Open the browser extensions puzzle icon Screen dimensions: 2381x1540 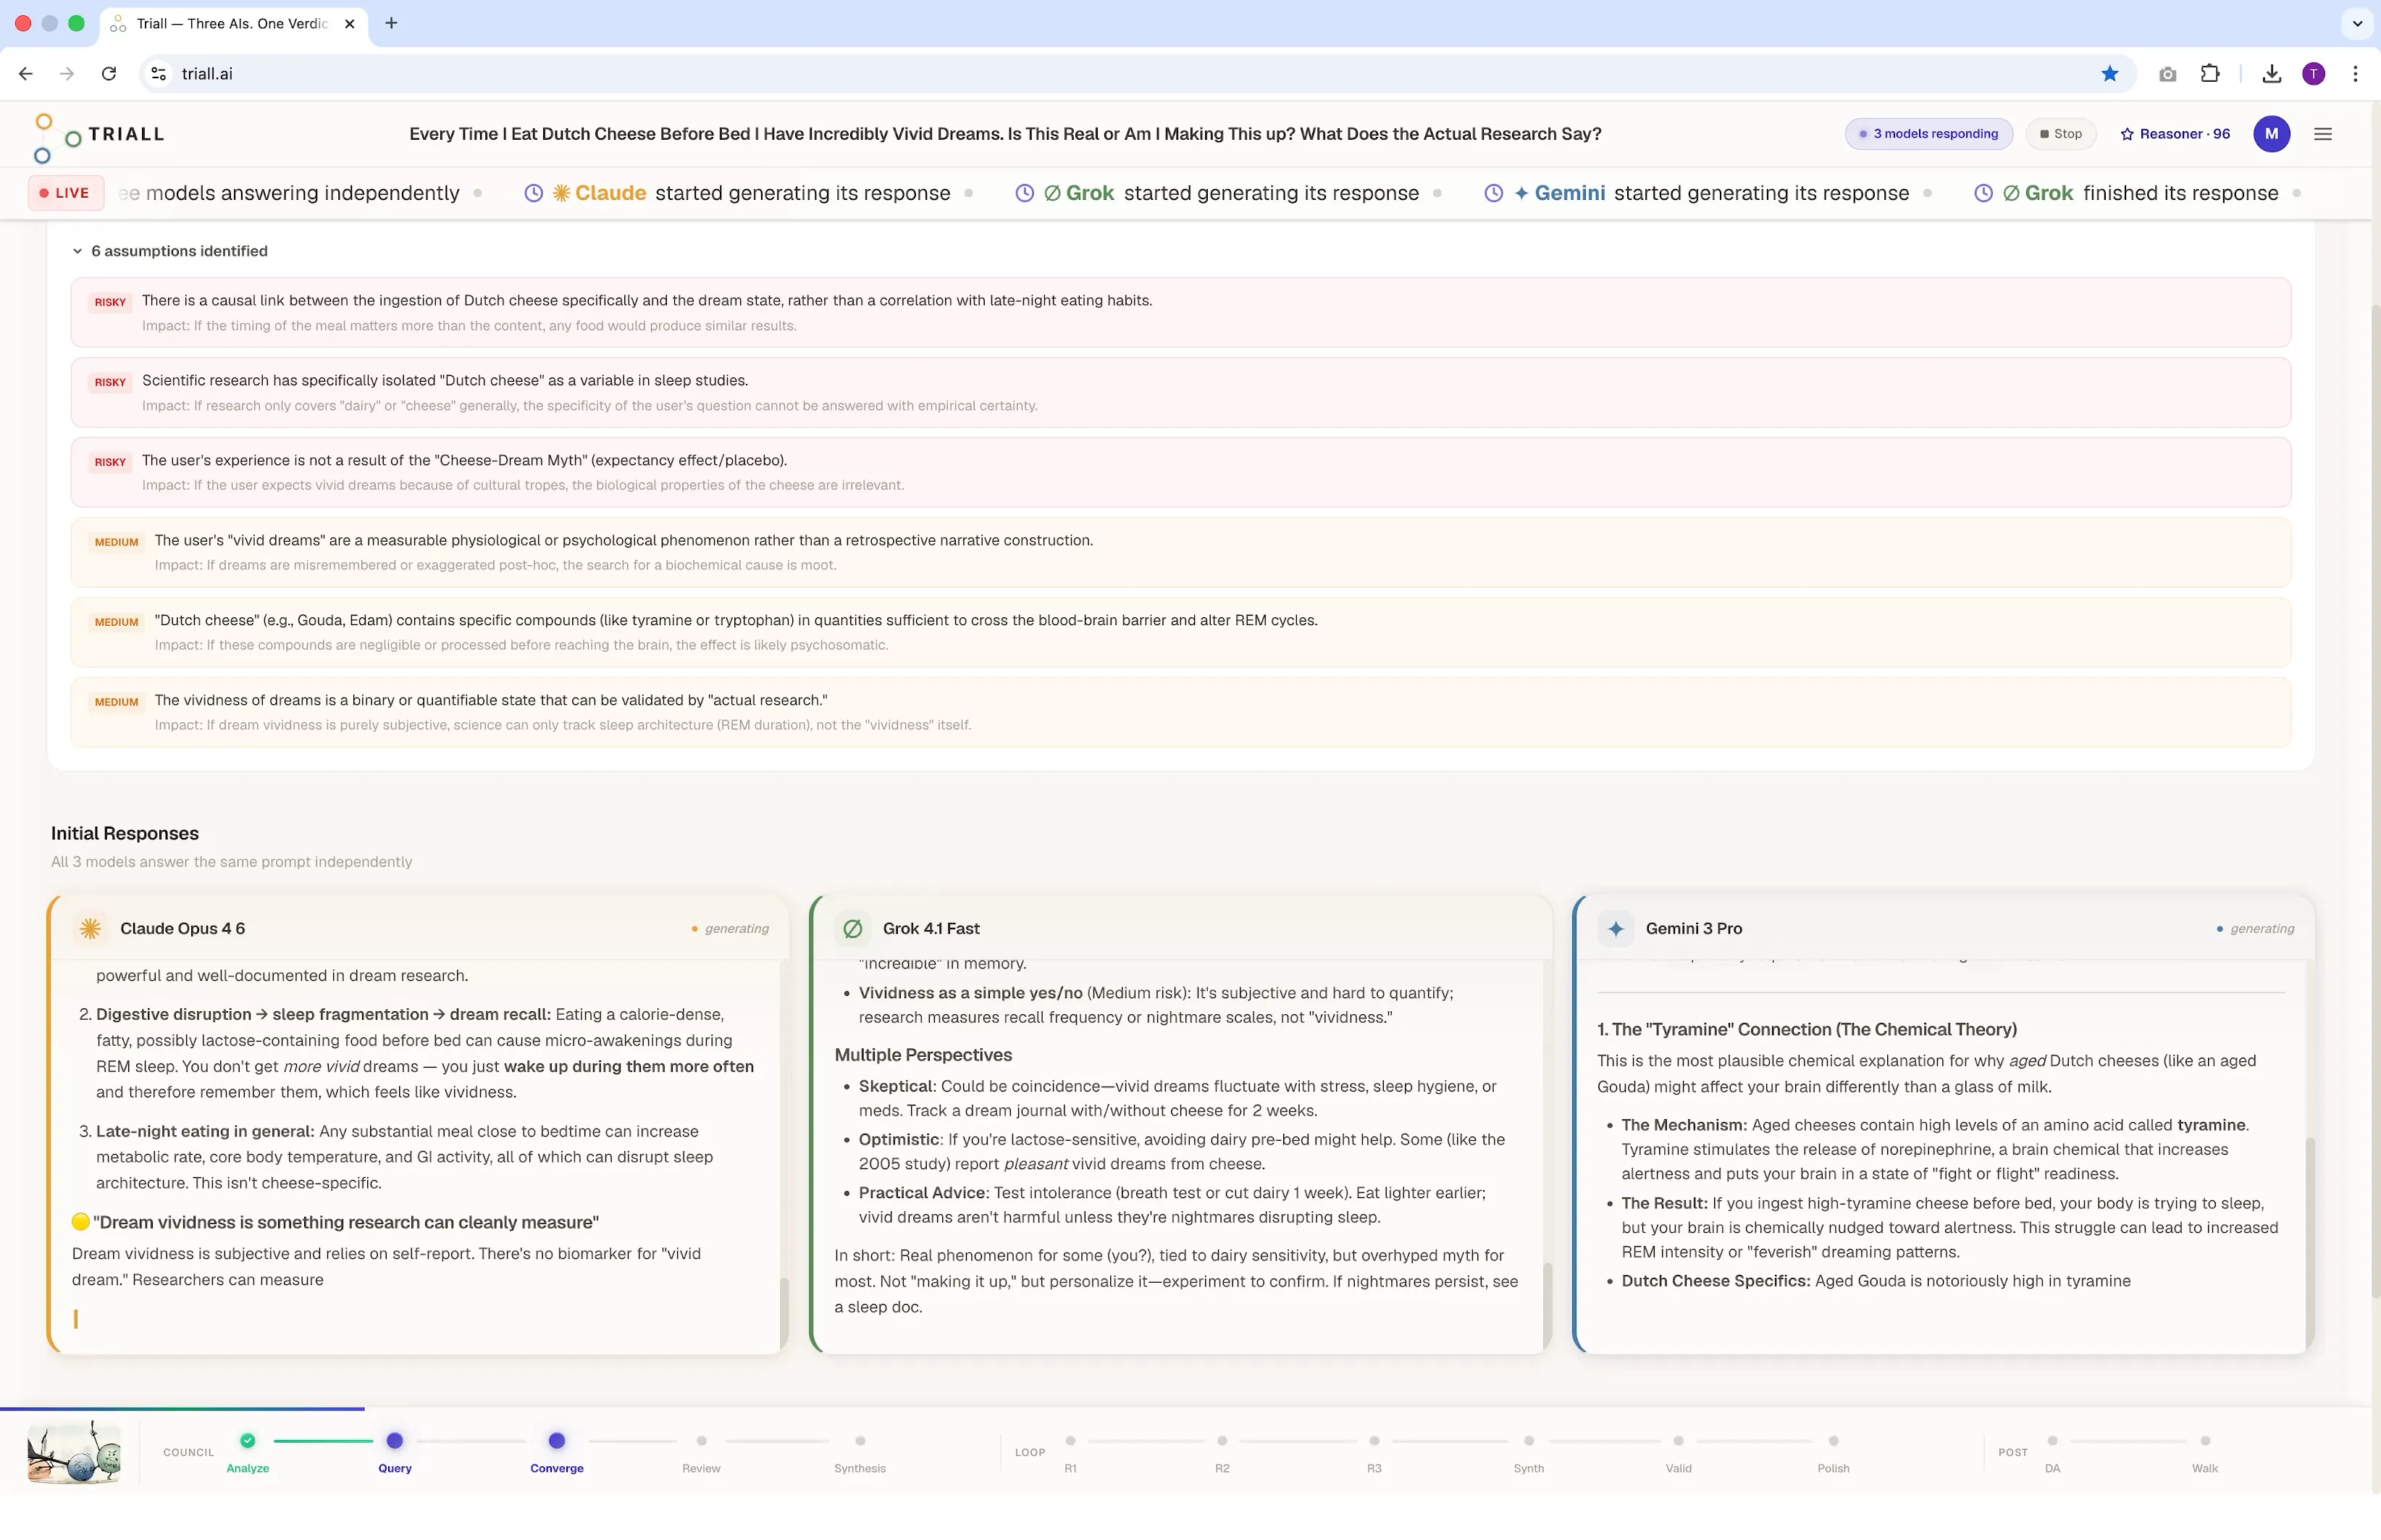2210,74
